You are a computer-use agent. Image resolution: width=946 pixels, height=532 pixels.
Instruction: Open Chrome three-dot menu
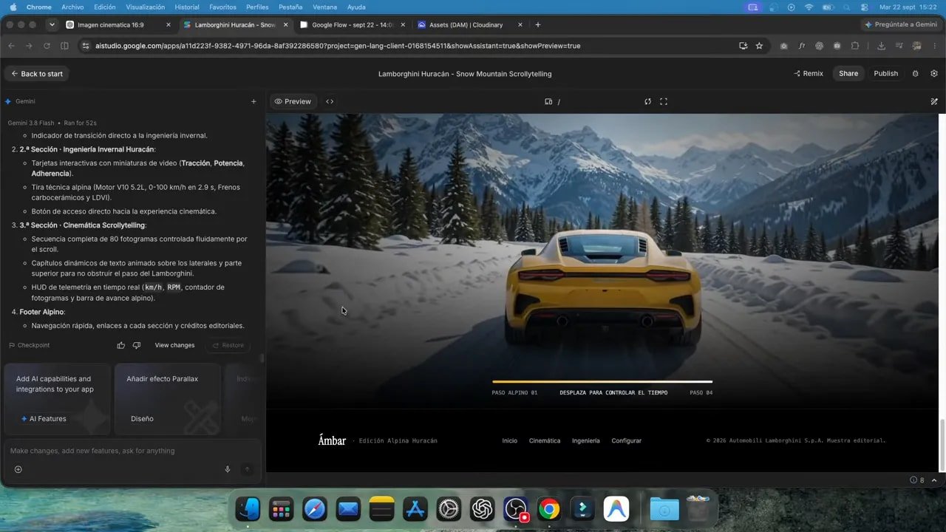[936, 46]
